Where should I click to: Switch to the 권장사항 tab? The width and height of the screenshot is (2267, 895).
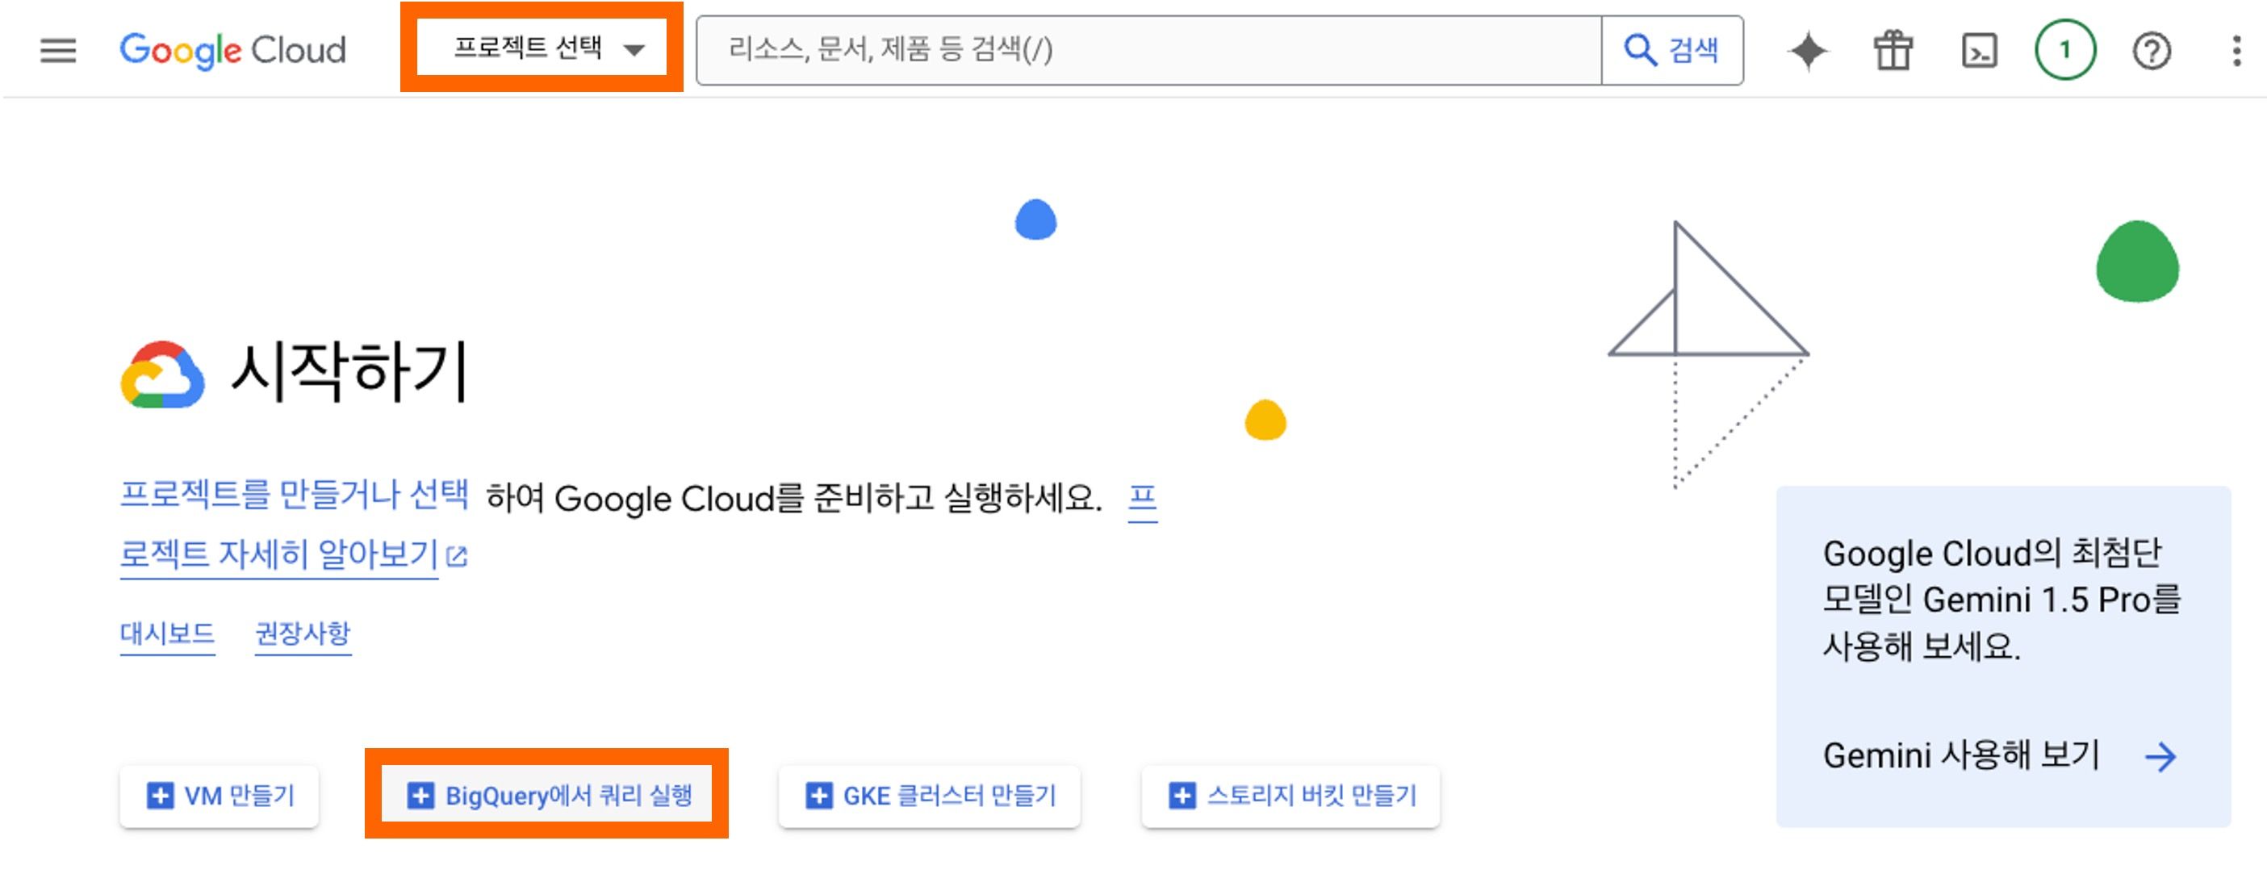pos(303,633)
